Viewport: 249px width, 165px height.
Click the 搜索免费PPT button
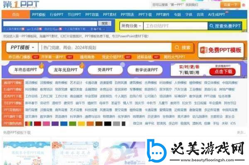[225, 26]
